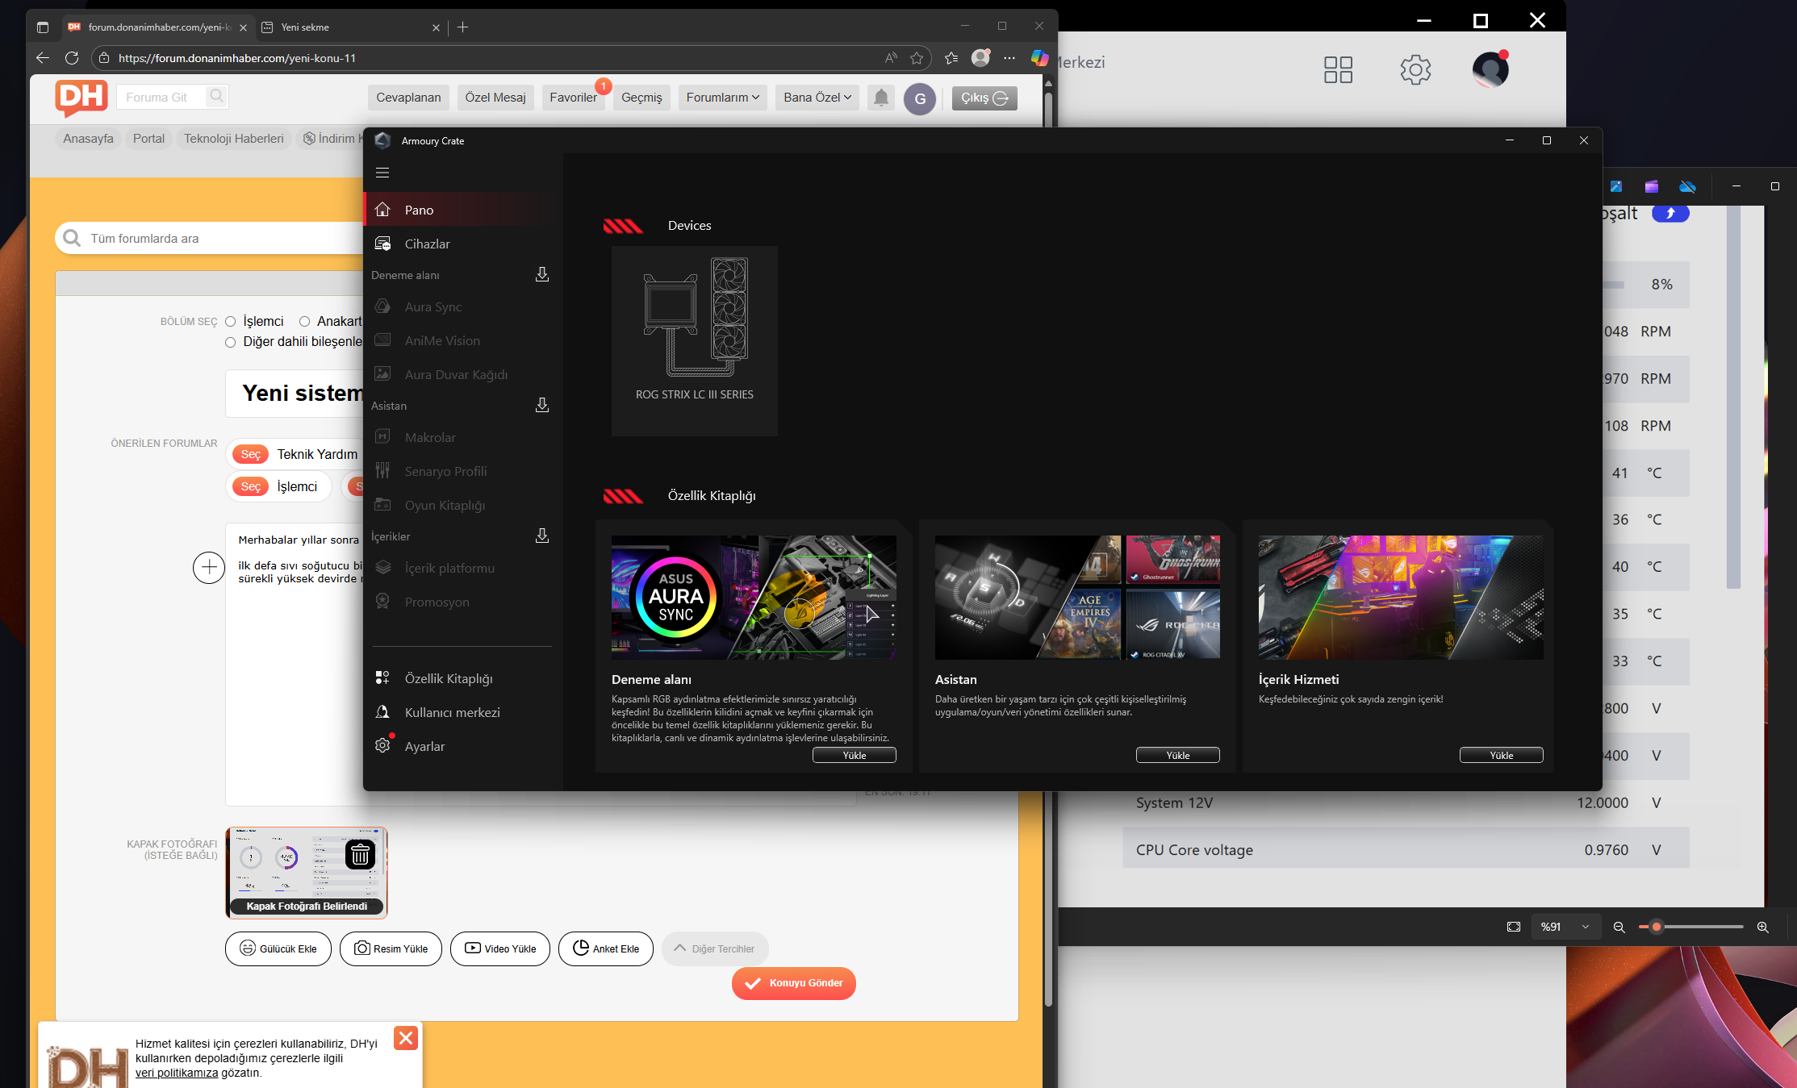Open the %91 zoom level dropdown
This screenshot has height=1088, width=1797.
(x=1565, y=927)
